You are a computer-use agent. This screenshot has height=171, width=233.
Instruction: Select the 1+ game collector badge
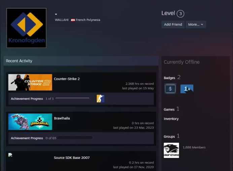coord(187,89)
